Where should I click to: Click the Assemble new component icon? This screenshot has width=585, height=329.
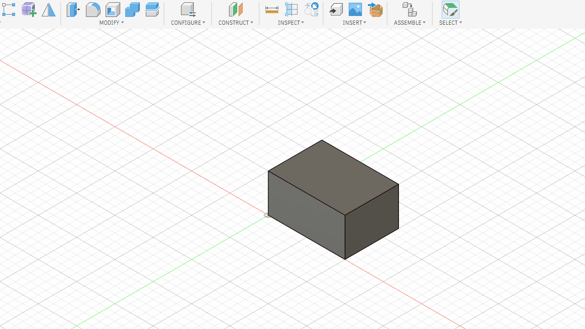[409, 9]
